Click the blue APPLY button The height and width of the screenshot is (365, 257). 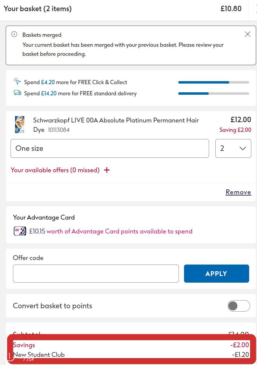(x=217, y=274)
